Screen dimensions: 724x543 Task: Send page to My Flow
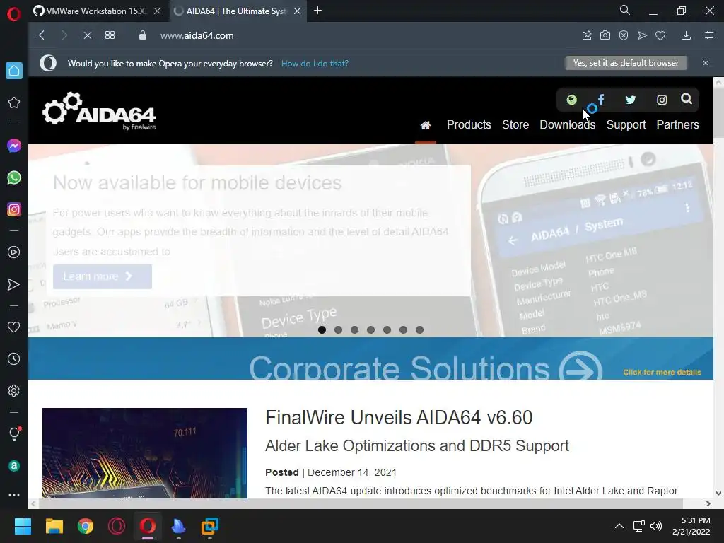pyautogui.click(x=642, y=35)
